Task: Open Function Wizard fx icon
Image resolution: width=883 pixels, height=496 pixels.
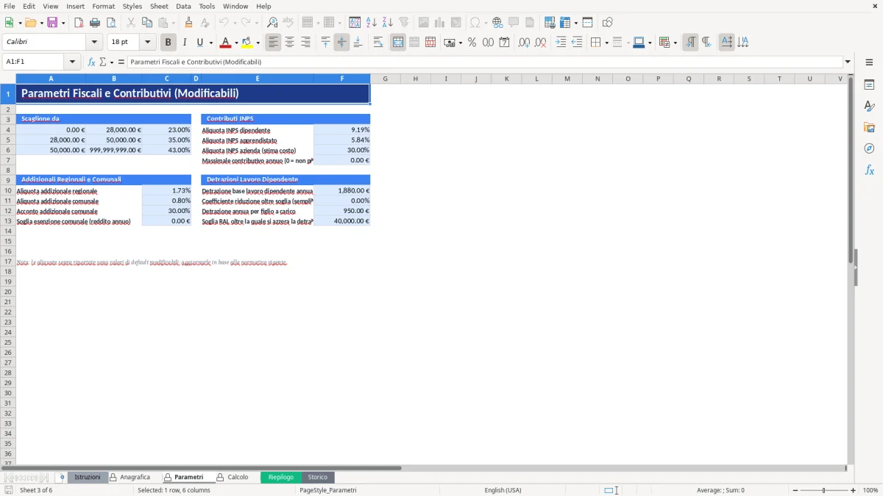Action: click(x=91, y=62)
